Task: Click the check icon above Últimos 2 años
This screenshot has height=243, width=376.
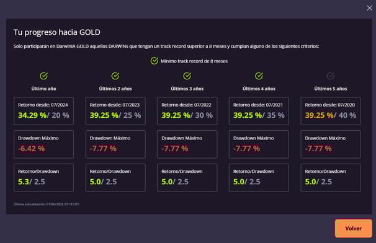Action: point(115,76)
